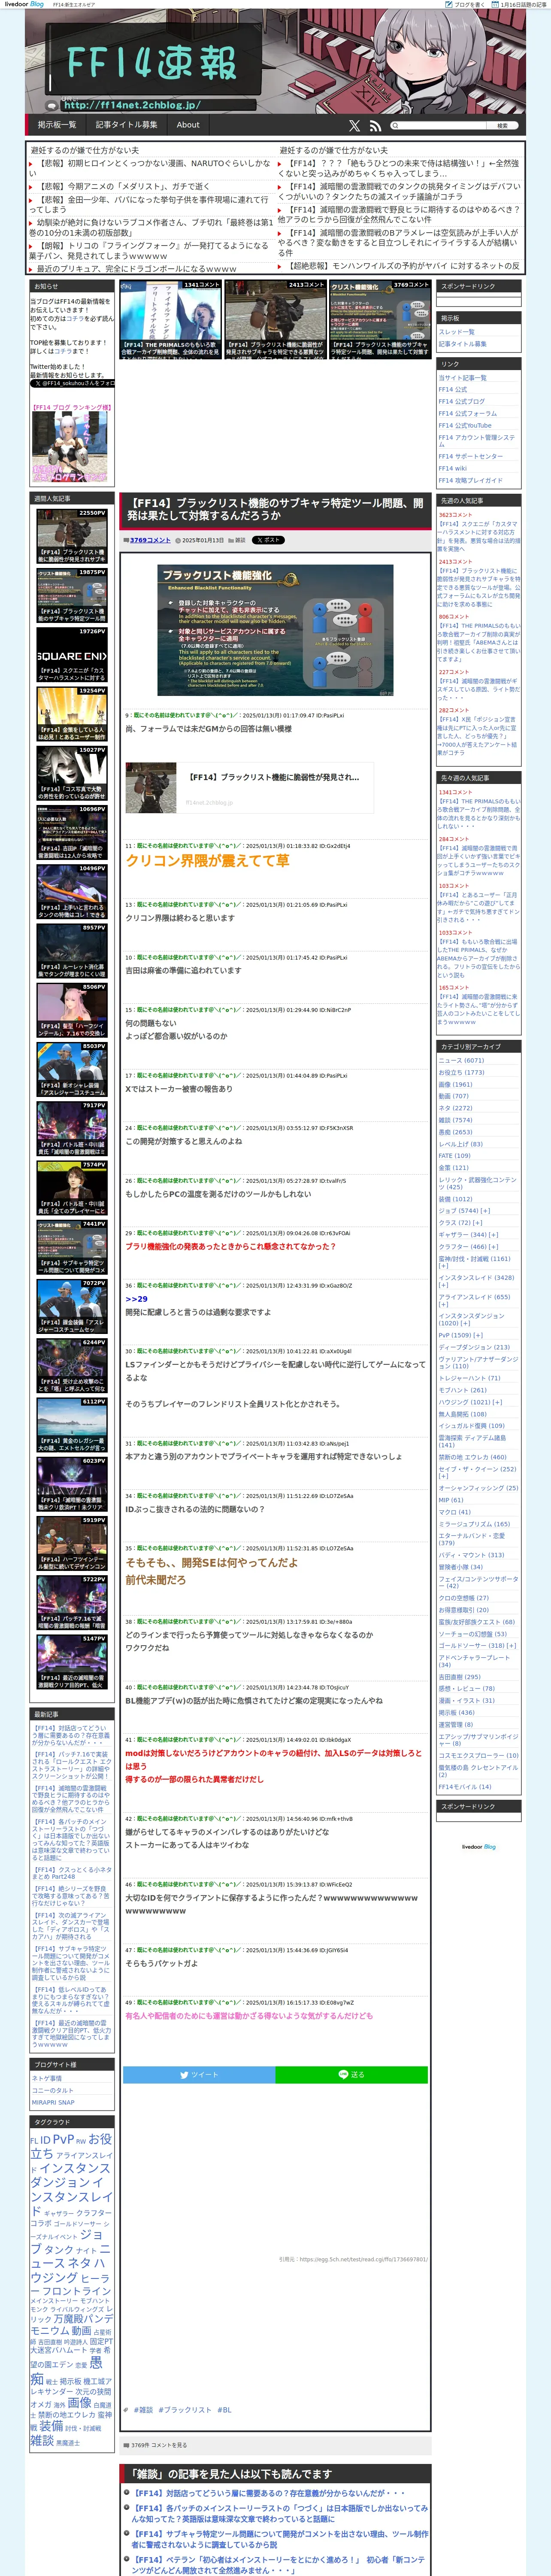
Task: Click the 検索 search submit button
Action: [503, 126]
